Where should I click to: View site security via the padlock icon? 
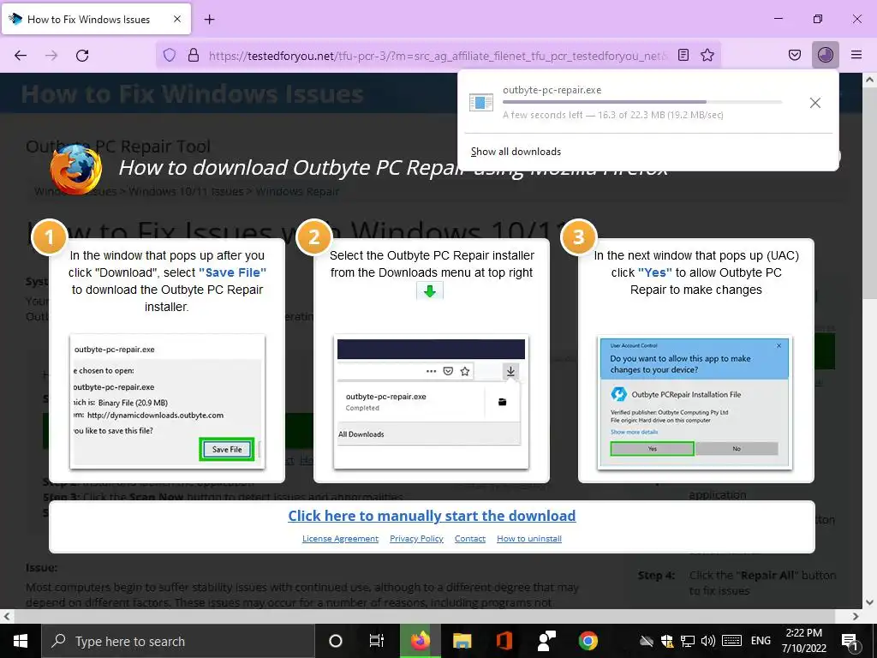[x=193, y=56]
